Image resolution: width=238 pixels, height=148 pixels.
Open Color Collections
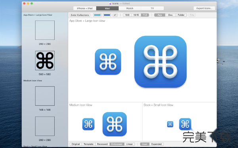coord(80,15)
